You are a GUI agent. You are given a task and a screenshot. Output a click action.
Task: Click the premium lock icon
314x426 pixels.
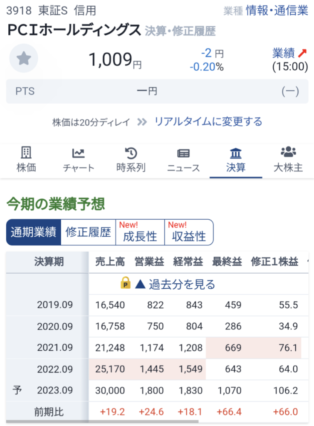125,284
